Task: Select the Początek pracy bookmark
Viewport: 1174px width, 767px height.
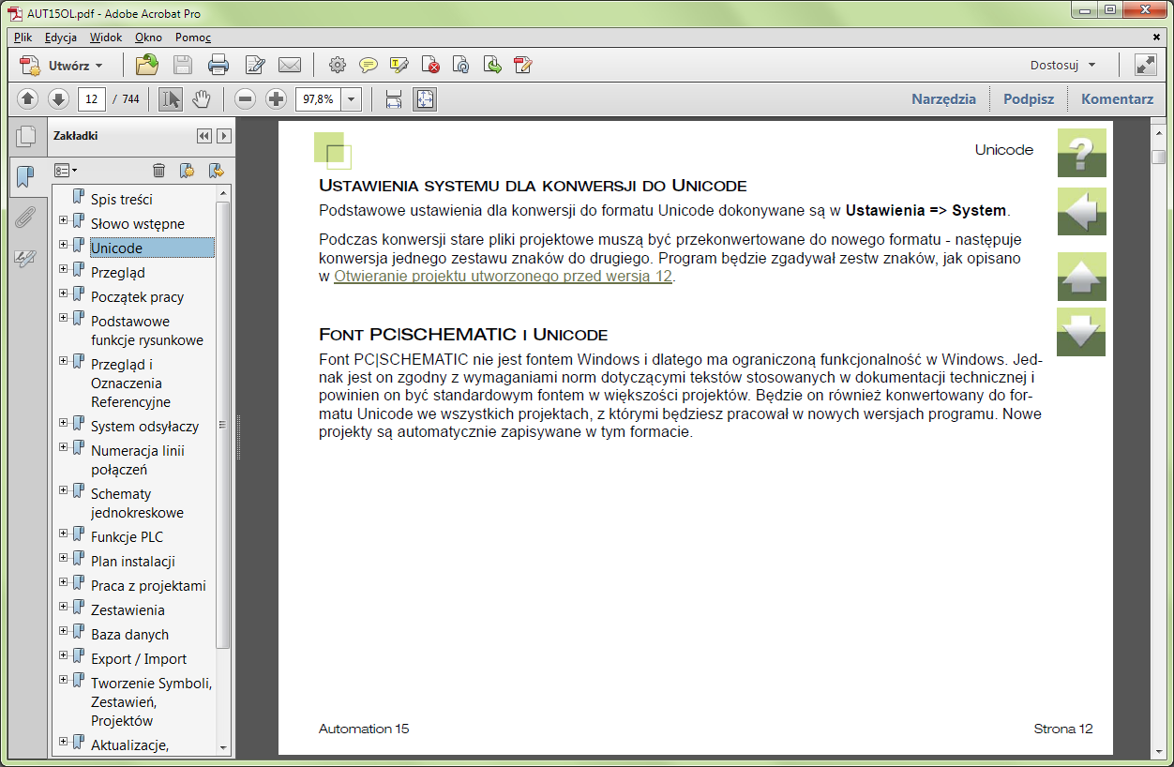Action: (138, 296)
